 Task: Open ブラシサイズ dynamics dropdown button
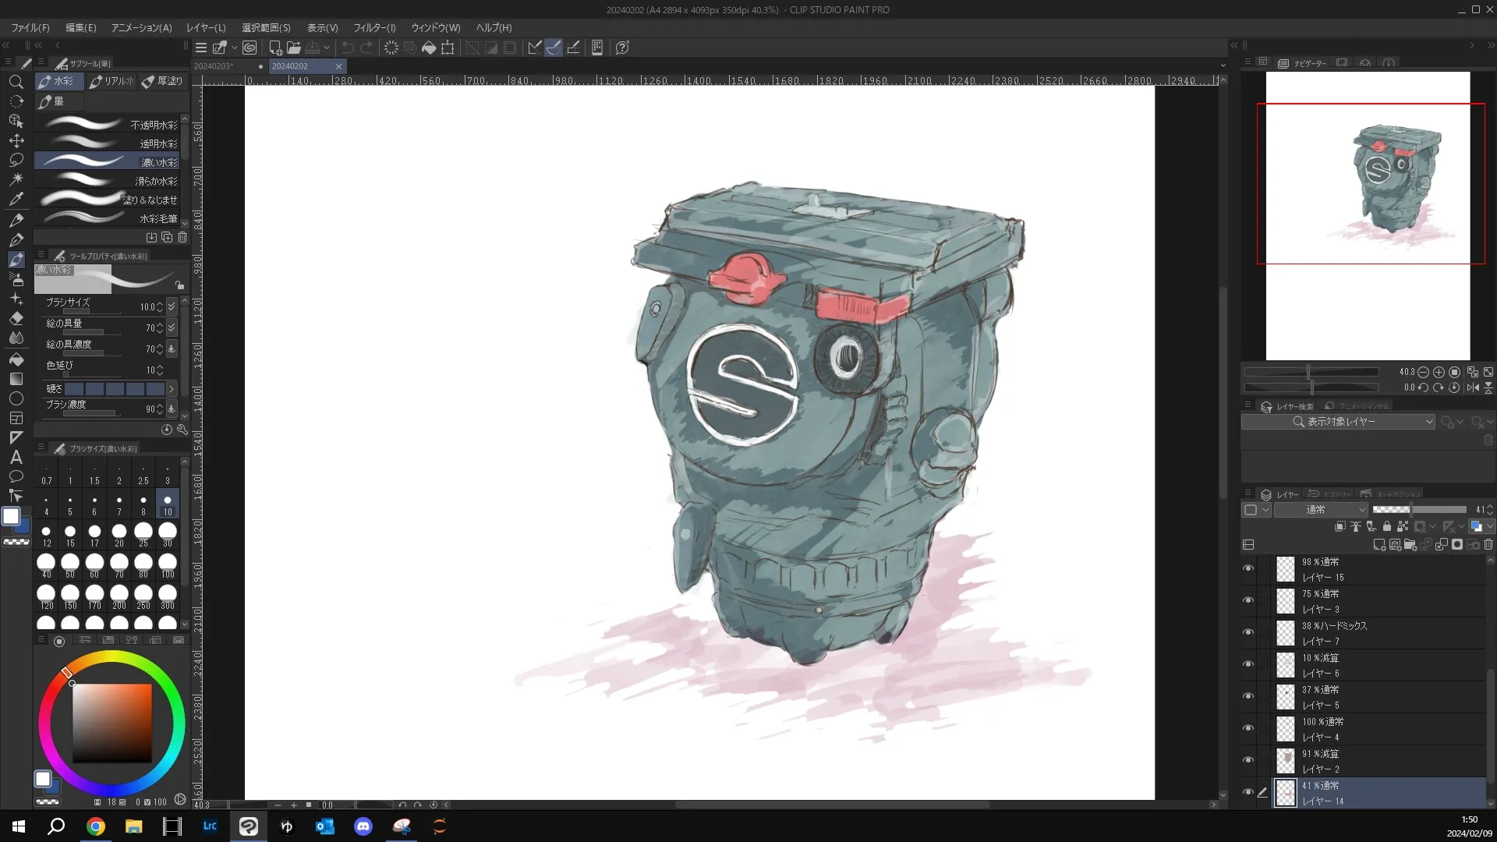point(172,307)
